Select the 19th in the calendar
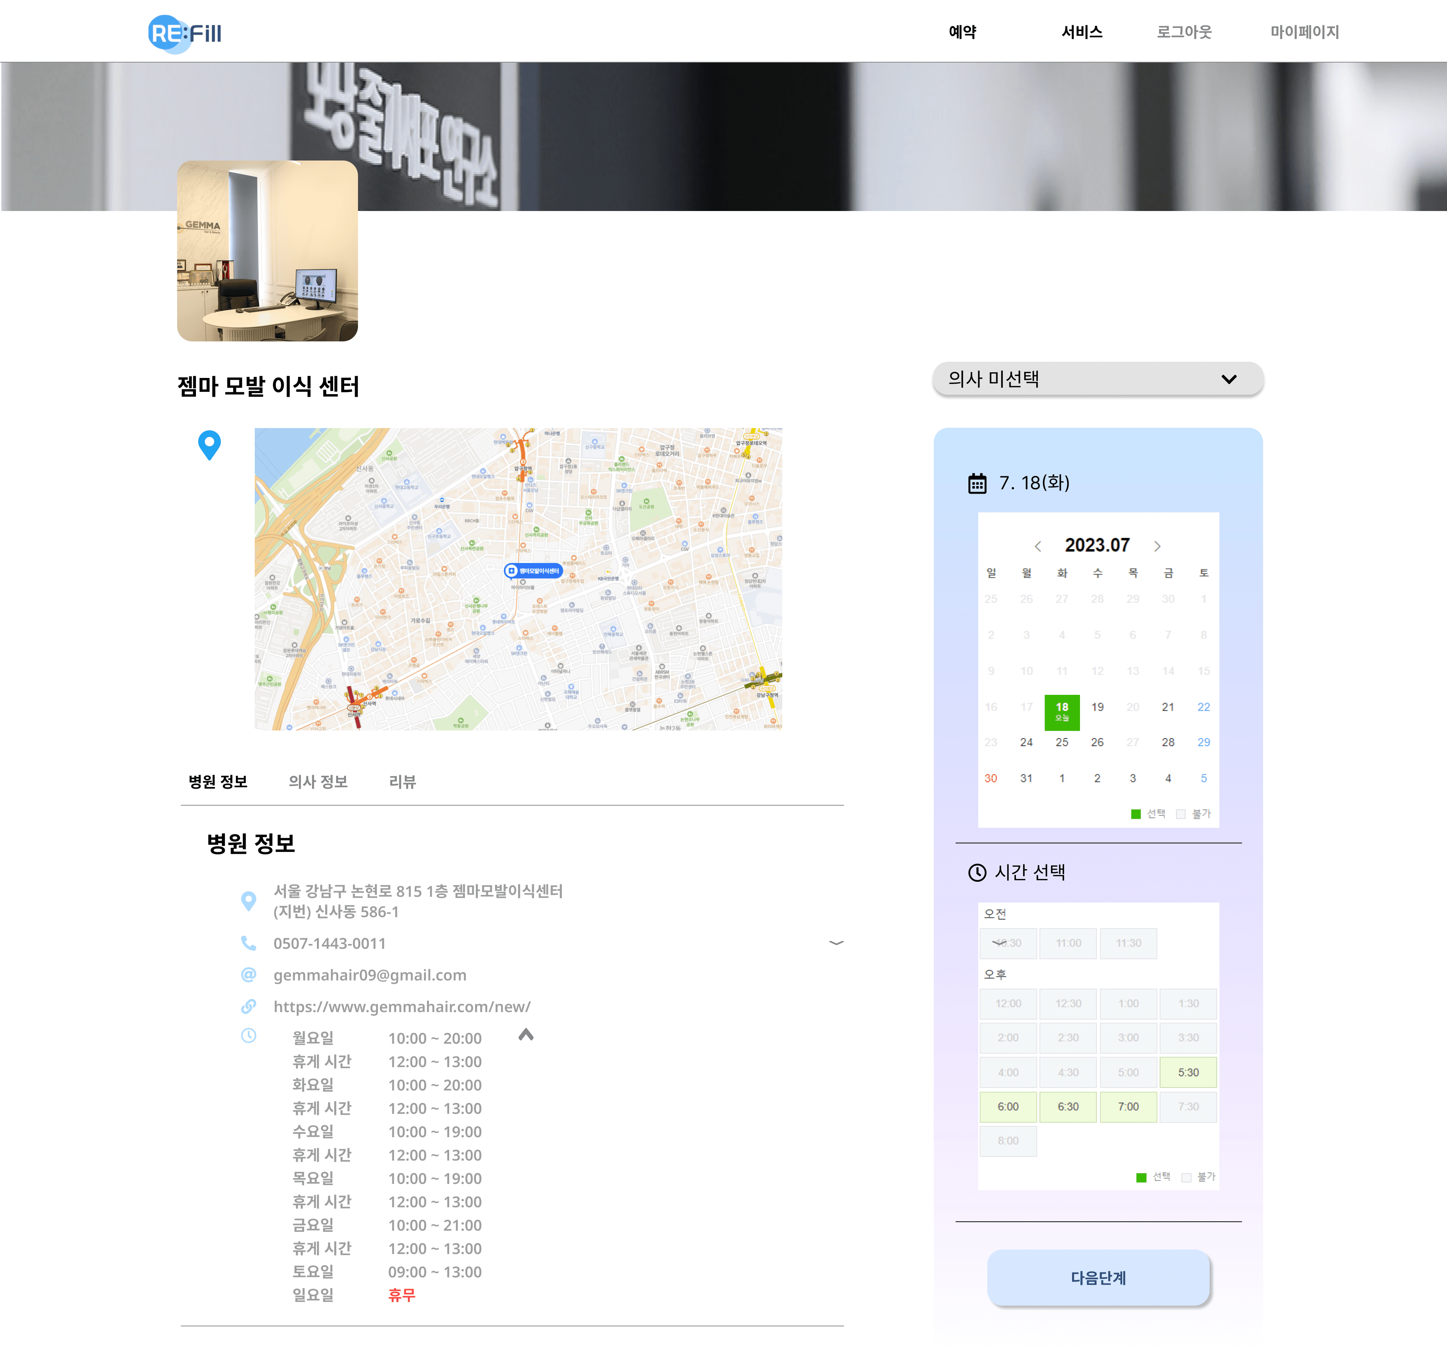This screenshot has height=1355, width=1447. (1098, 707)
